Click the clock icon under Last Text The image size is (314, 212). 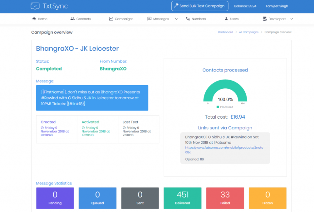coord(124,128)
